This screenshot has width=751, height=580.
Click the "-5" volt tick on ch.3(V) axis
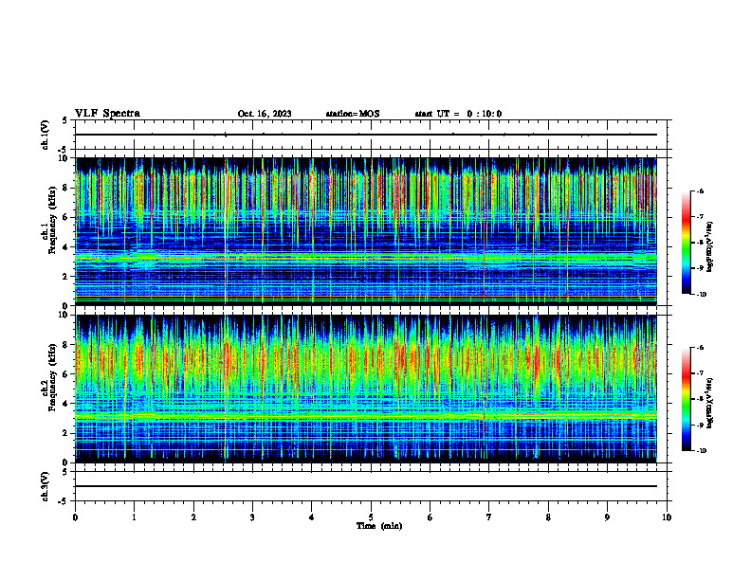click(63, 501)
